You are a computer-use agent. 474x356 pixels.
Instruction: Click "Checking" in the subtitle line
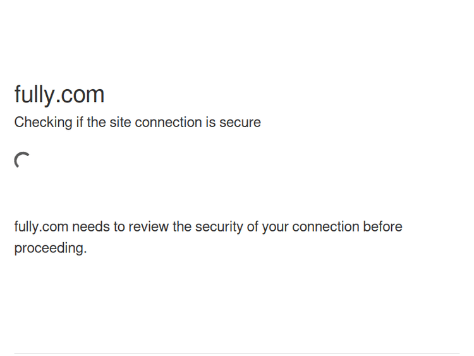43,123
